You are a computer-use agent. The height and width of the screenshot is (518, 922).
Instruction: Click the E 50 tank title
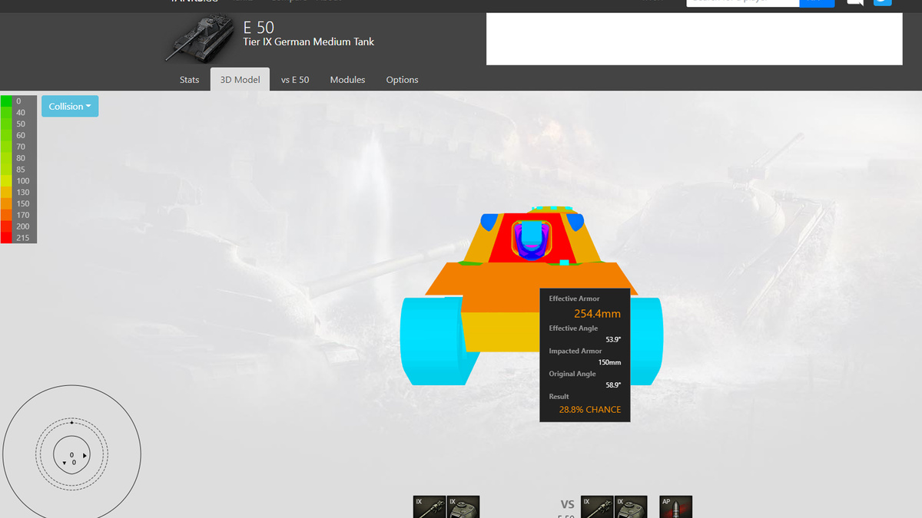point(259,28)
